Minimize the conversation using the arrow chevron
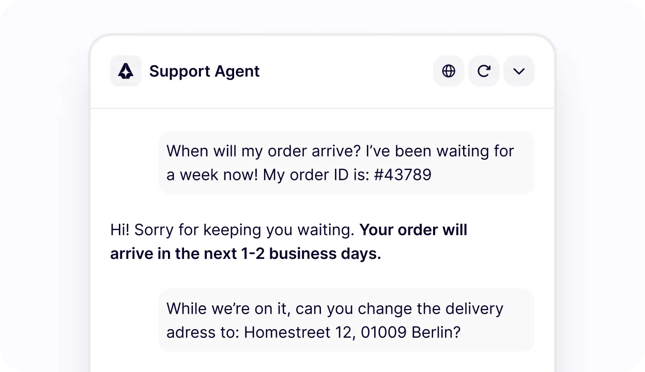645x372 pixels. tap(519, 71)
